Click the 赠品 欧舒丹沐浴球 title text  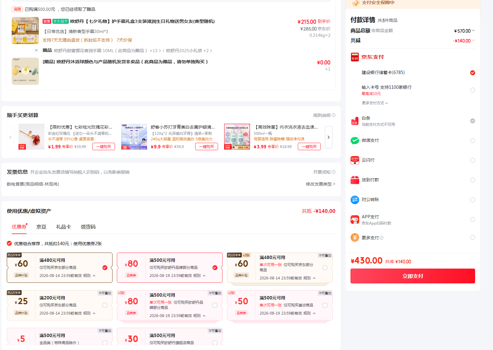pos(125,62)
